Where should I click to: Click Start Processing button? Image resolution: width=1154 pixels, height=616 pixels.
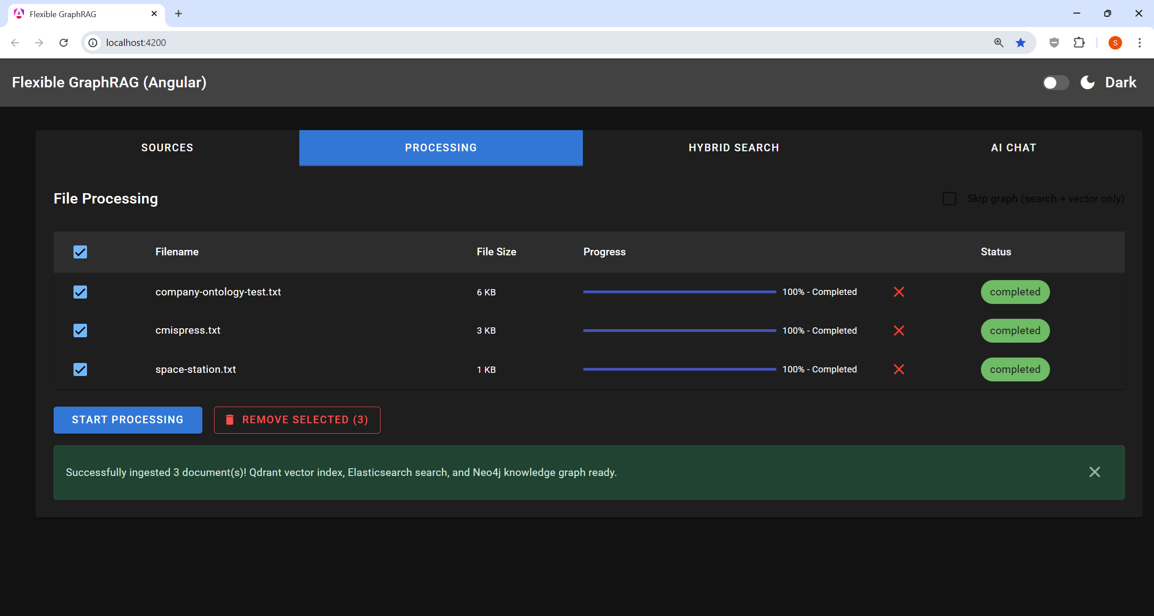(x=128, y=420)
